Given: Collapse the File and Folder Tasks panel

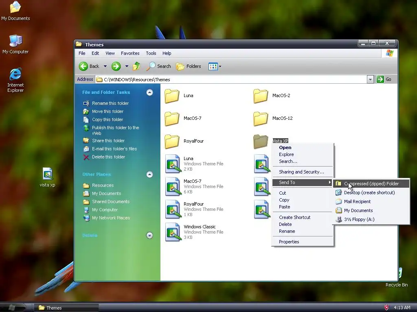Looking at the screenshot, I should click(149, 92).
